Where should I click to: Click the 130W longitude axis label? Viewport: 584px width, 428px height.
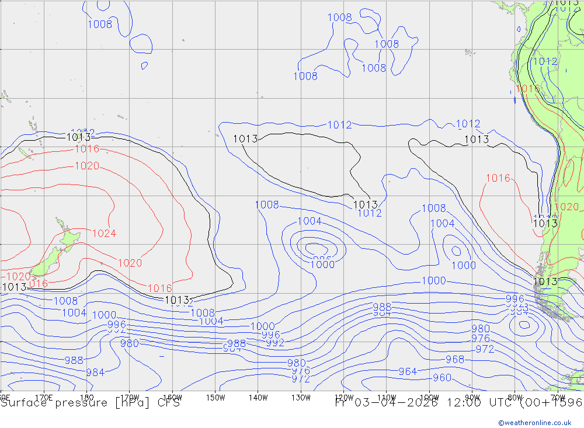tap(301, 398)
